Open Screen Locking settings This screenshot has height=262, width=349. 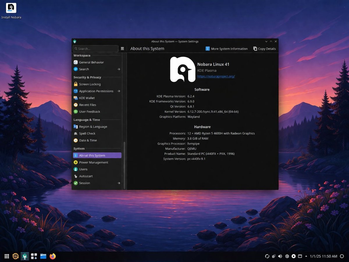[x=97, y=84]
